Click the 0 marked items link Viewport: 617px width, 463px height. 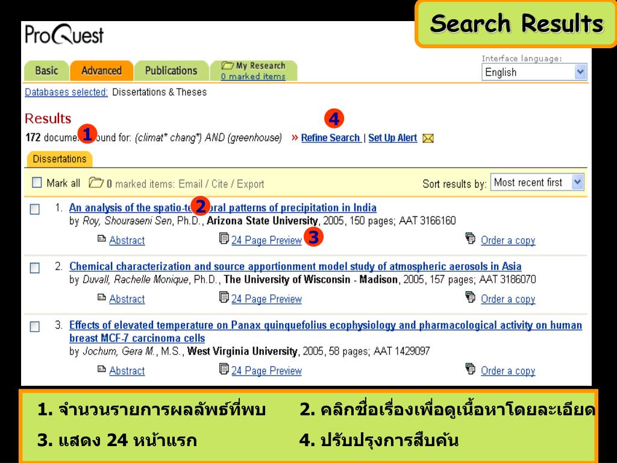[x=253, y=77]
